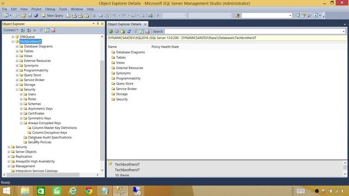Click the Policy Health State column header

click(x=165, y=47)
